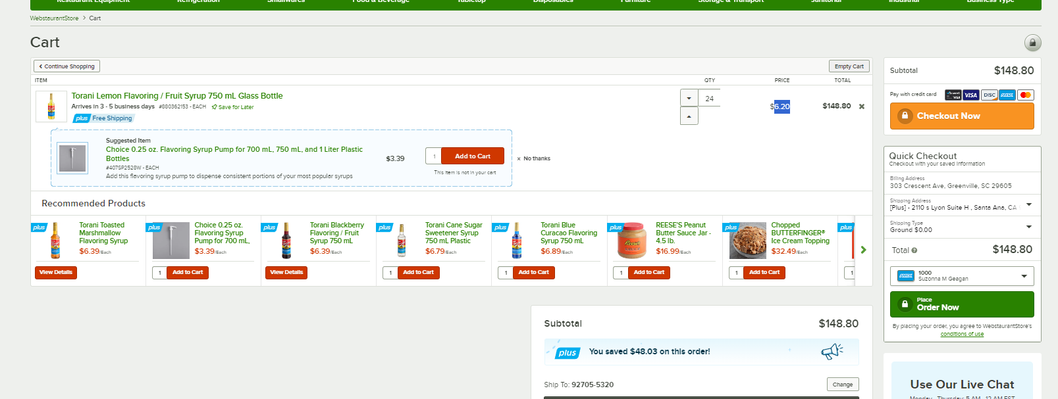Click the Visa card icon
1058x399 pixels.
click(x=971, y=95)
